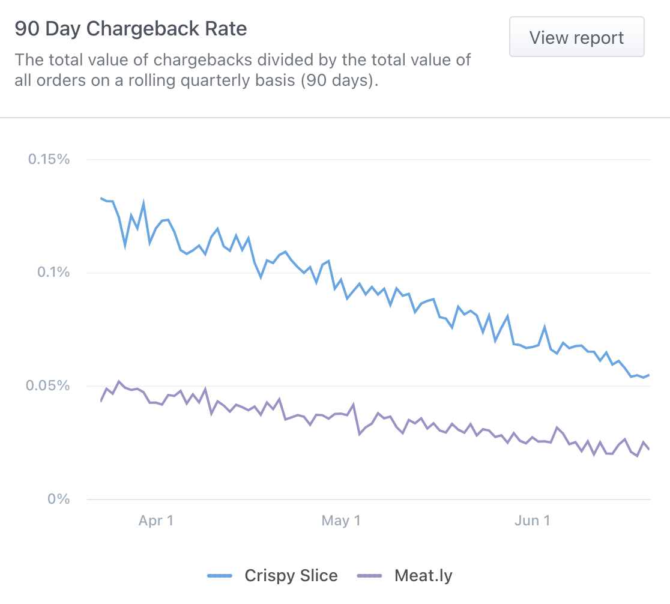Click the leftmost point of the blue line

(101, 198)
